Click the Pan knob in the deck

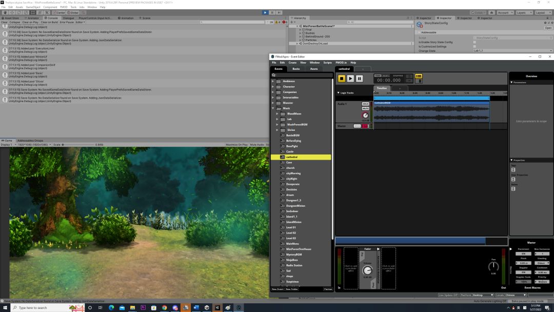coord(493,266)
